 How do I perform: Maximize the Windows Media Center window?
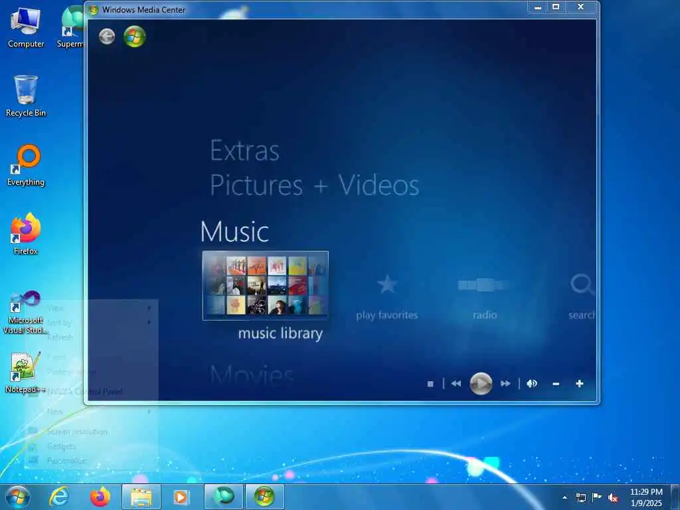coord(556,7)
